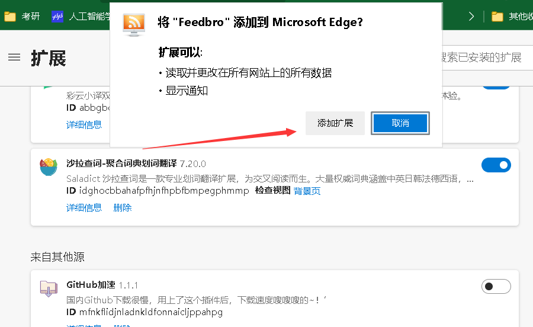The image size is (533, 327).
Task: Disable the 沙拉查词 extension toggle
Action: pos(496,165)
